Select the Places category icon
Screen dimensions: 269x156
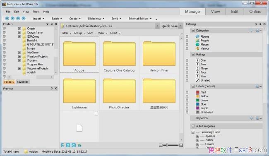[197, 44]
